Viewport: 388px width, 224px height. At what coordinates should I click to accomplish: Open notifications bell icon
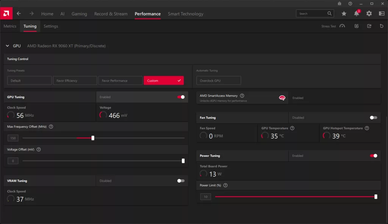[x=357, y=14]
